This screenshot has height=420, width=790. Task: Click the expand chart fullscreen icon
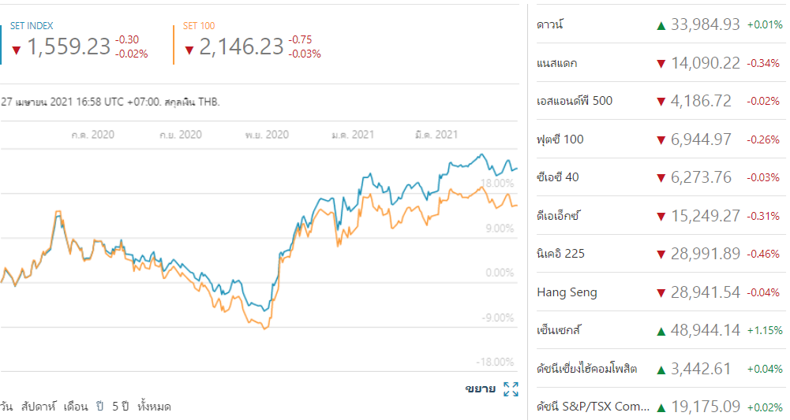(x=511, y=388)
